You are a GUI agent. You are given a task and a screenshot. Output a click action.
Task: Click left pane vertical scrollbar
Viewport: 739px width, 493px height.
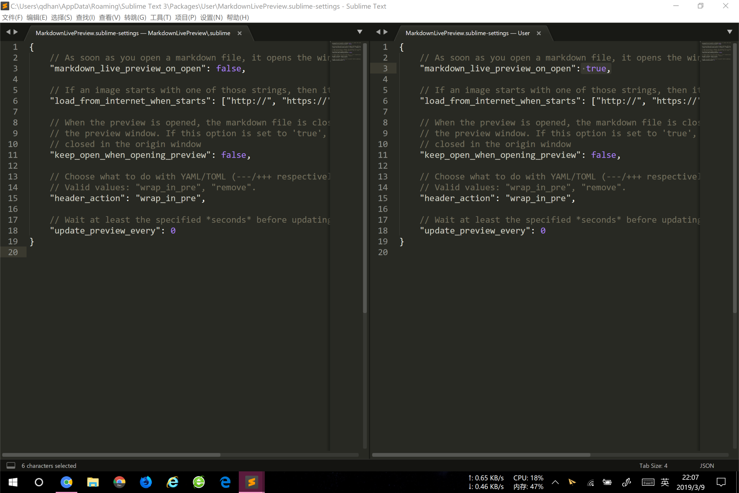[365, 178]
